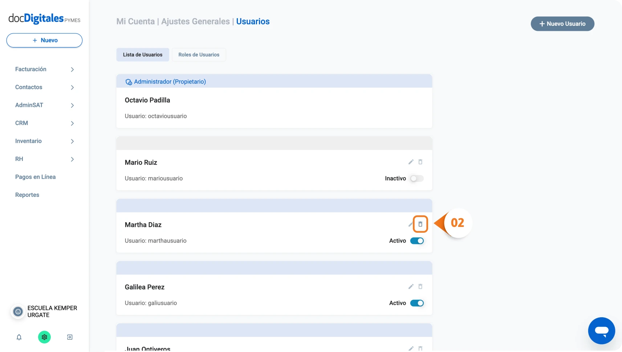622x352 pixels.
Task: Click the Nuevo Usuario button
Action: 562,24
